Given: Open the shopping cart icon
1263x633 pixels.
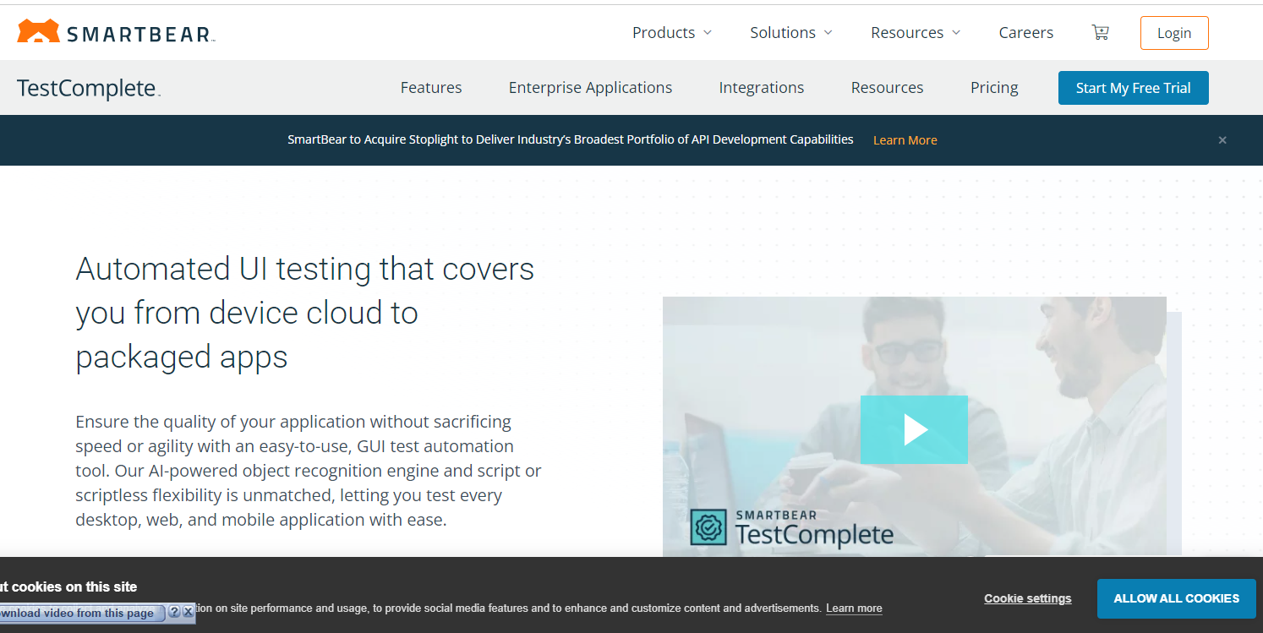Looking at the screenshot, I should pyautogui.click(x=1100, y=33).
